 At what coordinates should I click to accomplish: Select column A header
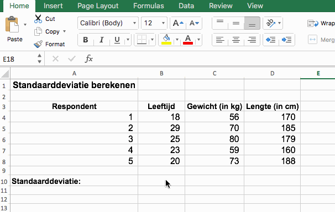pos(74,73)
